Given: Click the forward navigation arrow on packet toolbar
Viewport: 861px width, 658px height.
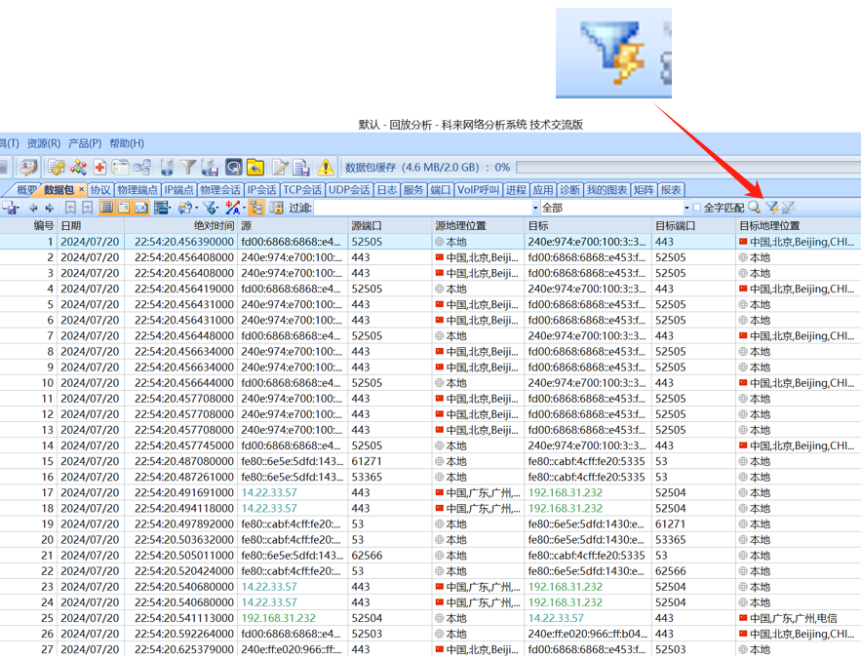Looking at the screenshot, I should (x=49, y=208).
